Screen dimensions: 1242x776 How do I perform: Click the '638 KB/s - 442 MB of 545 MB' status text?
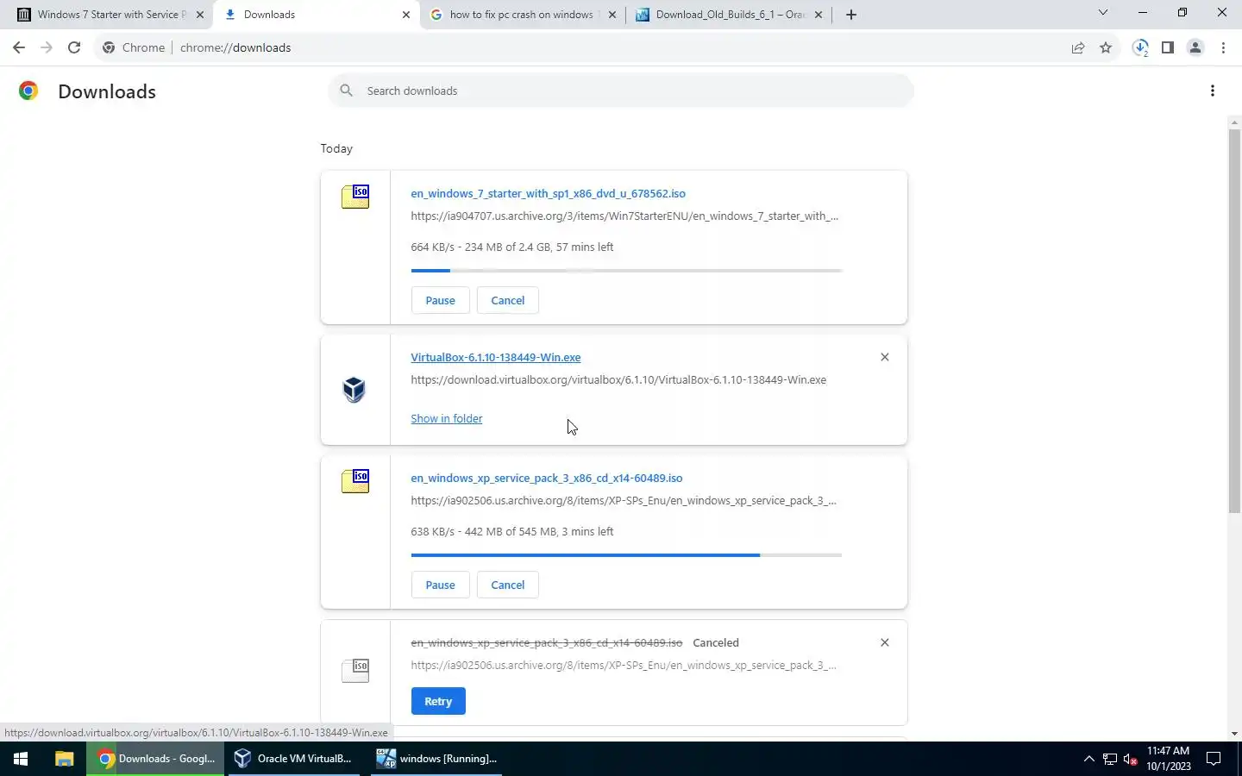pyautogui.click(x=512, y=531)
